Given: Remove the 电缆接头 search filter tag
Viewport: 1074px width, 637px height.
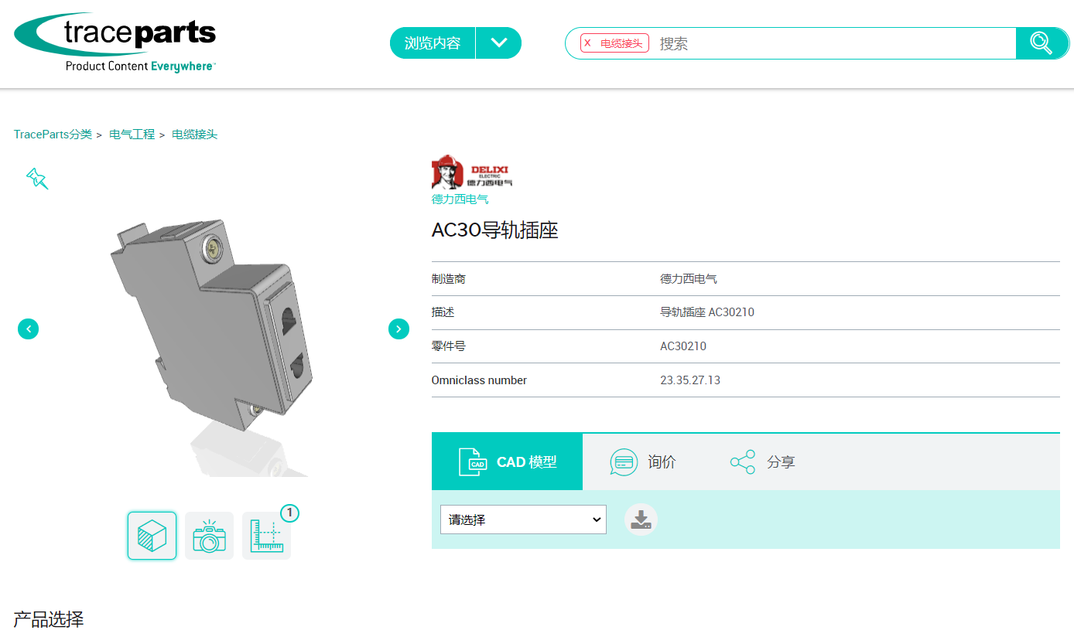Looking at the screenshot, I should pyautogui.click(x=588, y=43).
